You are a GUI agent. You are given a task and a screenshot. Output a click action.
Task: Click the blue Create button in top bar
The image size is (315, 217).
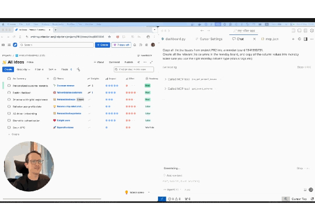click(x=103, y=45)
